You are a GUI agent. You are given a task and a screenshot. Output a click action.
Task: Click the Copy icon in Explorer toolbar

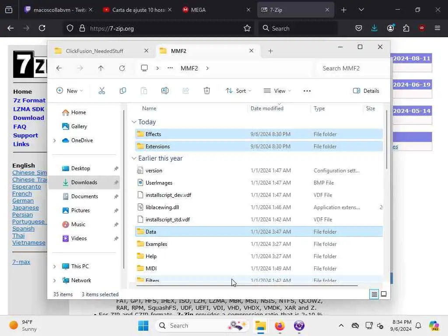point(123,91)
